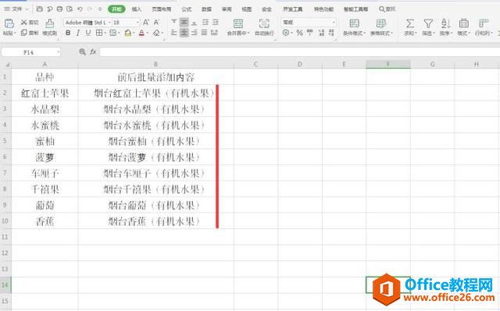Click the formula bar input field

point(299,51)
